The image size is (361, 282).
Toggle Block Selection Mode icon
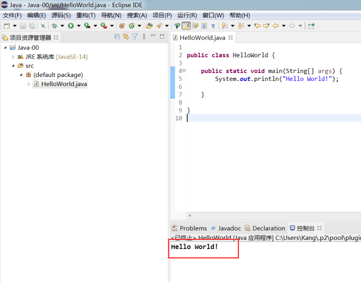click(x=204, y=26)
